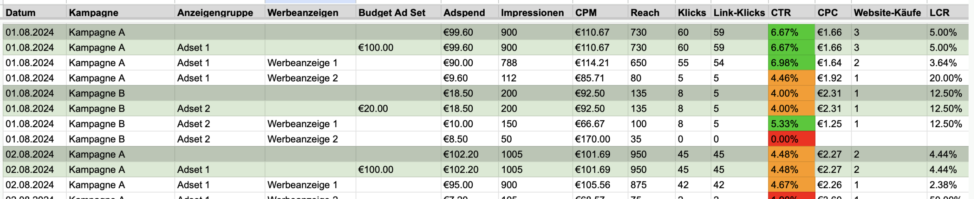The width and height of the screenshot is (974, 199).
Task: Click the €20.00 budget cell for Adset 2
Action: pyautogui.click(x=398, y=109)
